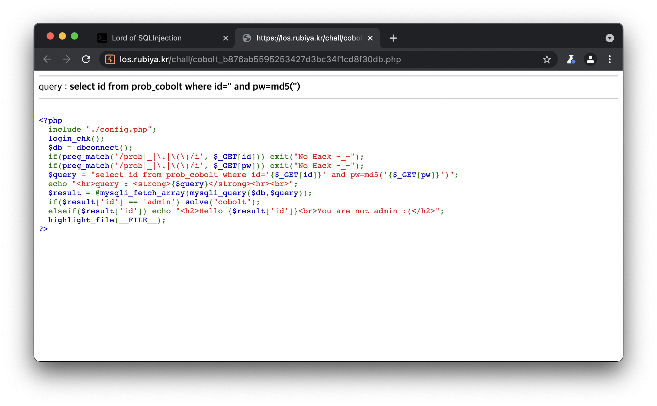Click the globe favicon on active tab
Image resolution: width=657 pixels, height=406 pixels.
click(x=247, y=38)
